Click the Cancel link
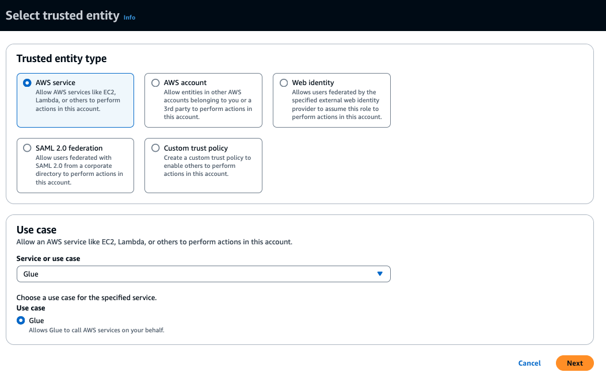Screen dimensions: 606x380 [529, 363]
